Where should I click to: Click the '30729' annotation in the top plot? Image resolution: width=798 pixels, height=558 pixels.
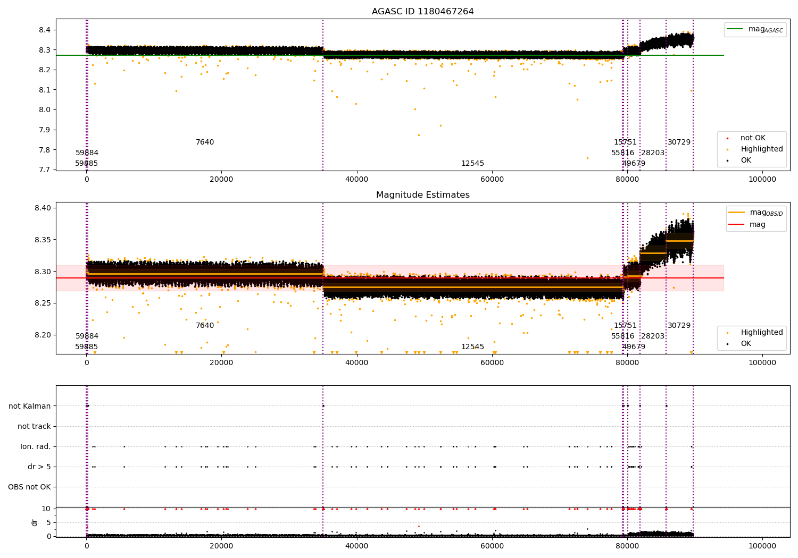tap(679, 142)
